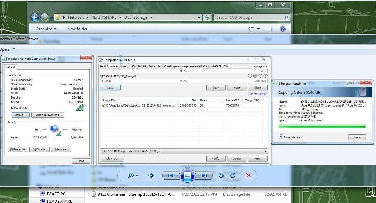Click Clean Up in TeraCopy
Screen dimensions: 376x203
click(112, 158)
